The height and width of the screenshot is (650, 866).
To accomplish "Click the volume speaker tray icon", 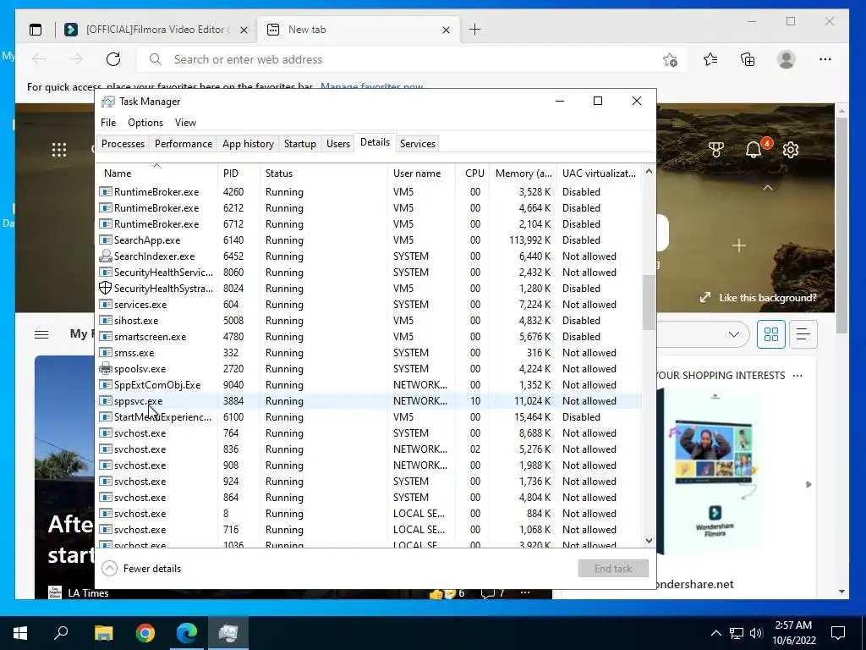I will (756, 633).
